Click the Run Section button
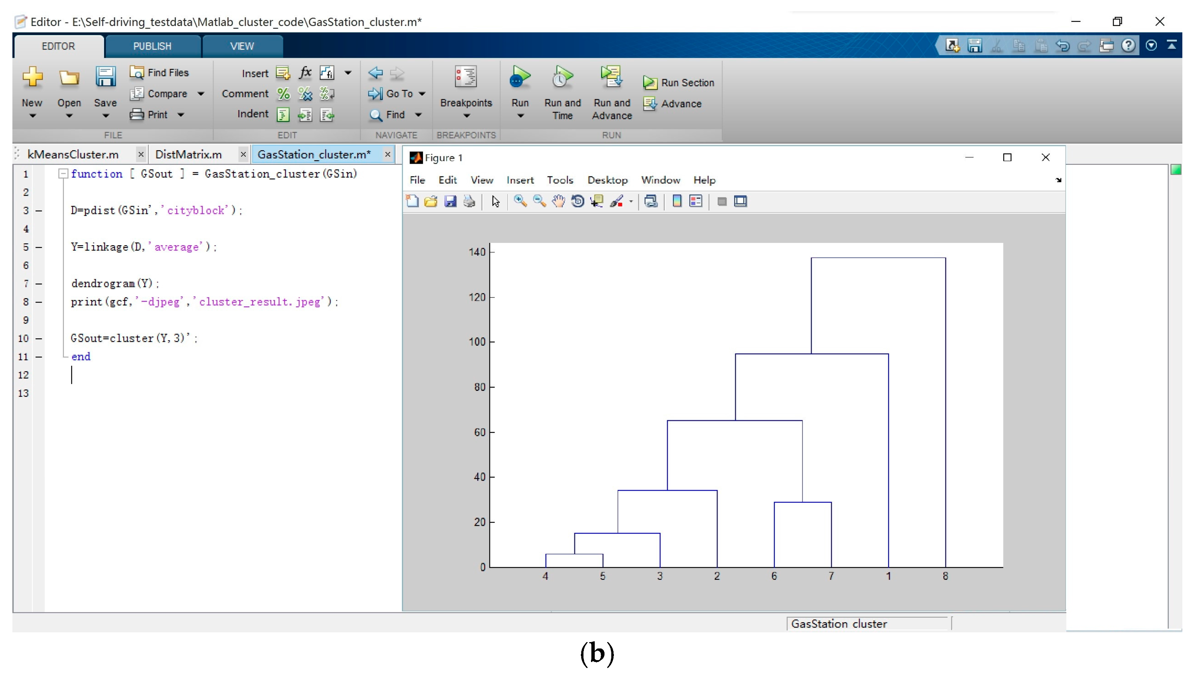The width and height of the screenshot is (1197, 680). [x=679, y=83]
